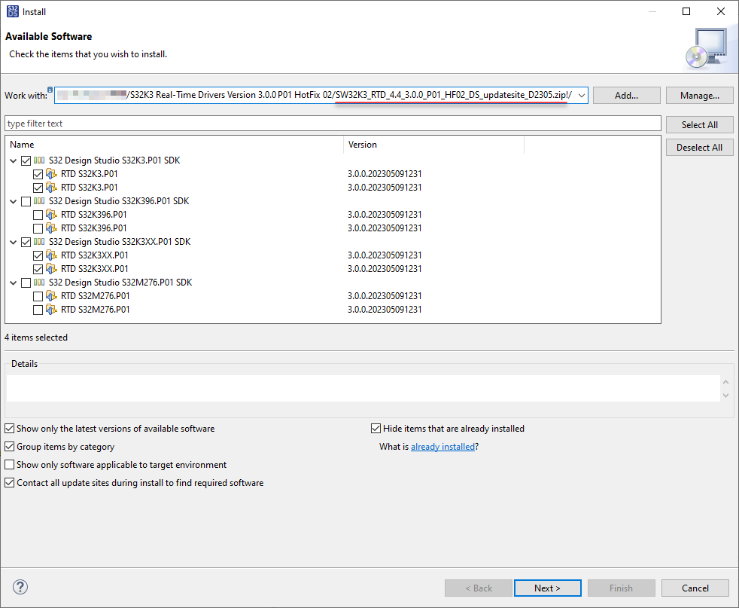Click the S32 Design Studio S32M276.P01 SDK category icon
This screenshot has height=608, width=739.
[x=39, y=283]
